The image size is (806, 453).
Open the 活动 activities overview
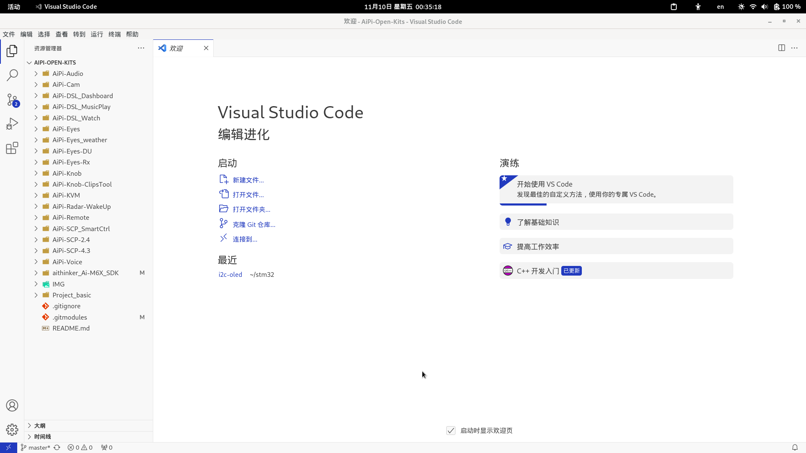coord(14,7)
